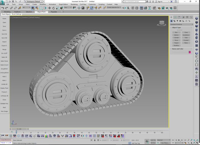The width and height of the screenshot is (200, 145).
Task: Switch to the Freeform ribbon tab
Action: 17,12
